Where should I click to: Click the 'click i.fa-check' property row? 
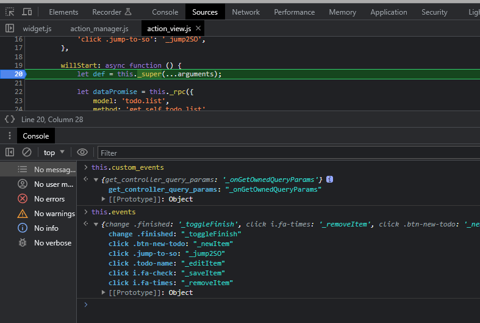pos(167,273)
